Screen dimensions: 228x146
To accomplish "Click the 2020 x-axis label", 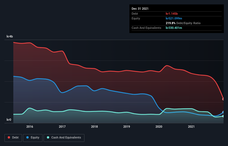I will click(159, 127).
